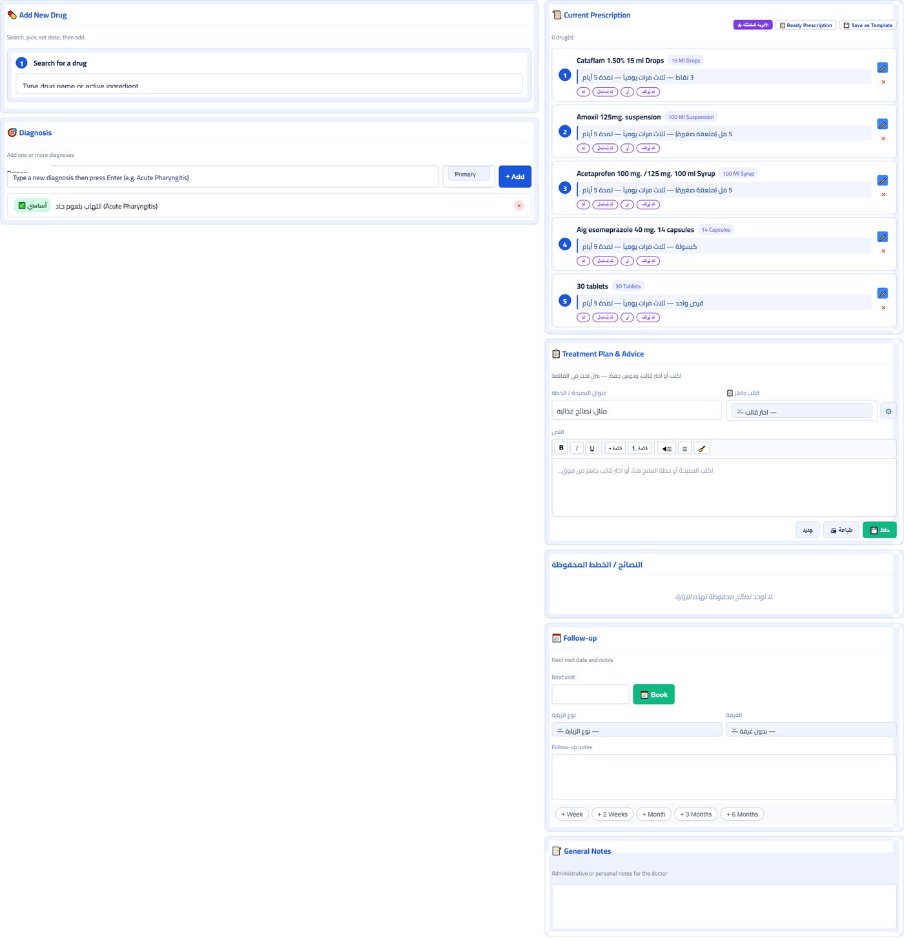Viewport: 904px width, 941px height.
Task: Click the قرص واحد dosage line
Action: (724, 303)
